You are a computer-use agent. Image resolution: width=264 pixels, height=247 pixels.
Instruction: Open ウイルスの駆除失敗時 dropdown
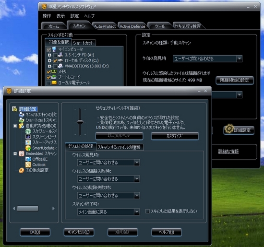[137, 196]
